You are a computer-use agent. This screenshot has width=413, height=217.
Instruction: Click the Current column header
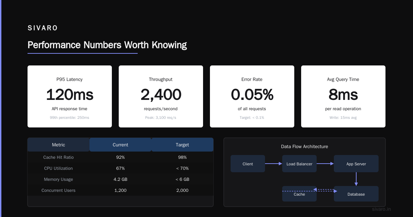[x=120, y=145]
